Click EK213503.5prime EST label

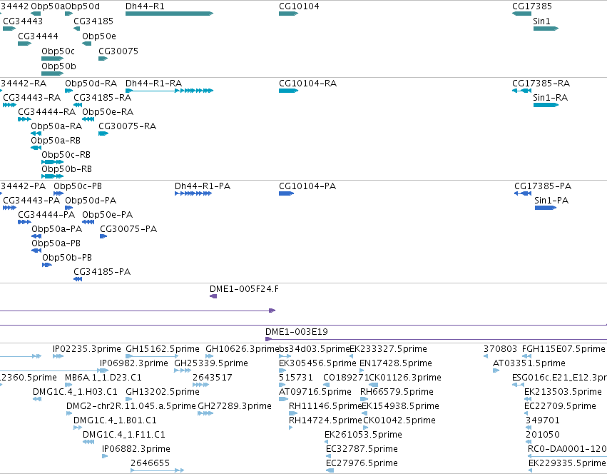[x=563, y=392]
